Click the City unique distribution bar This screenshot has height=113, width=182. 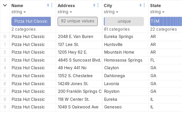coord(124,21)
